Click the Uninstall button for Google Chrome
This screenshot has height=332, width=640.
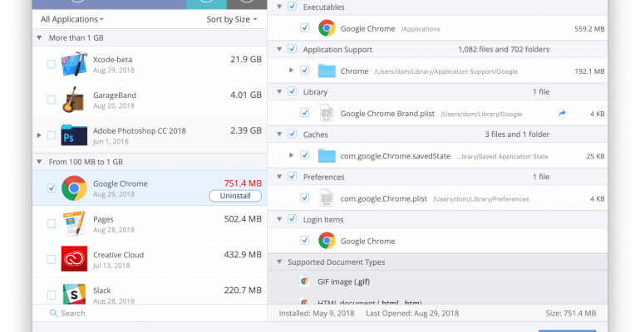click(234, 196)
